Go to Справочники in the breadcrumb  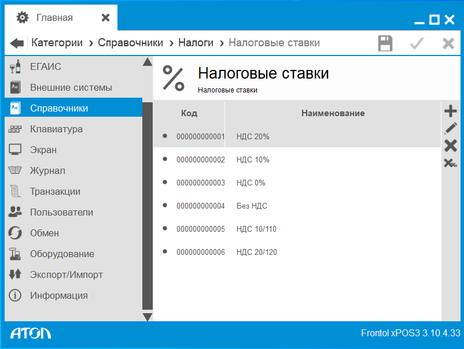(130, 43)
